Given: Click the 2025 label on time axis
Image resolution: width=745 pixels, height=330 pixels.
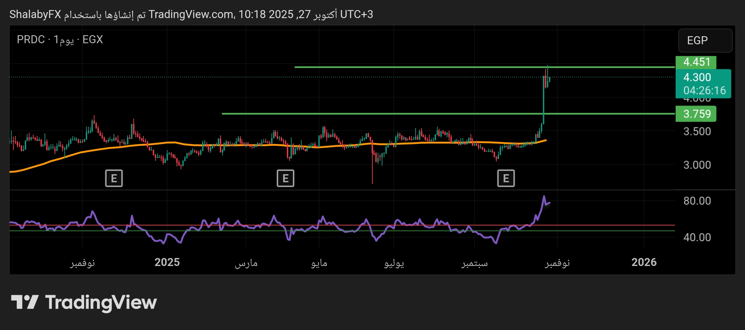Looking at the screenshot, I should 167,262.
